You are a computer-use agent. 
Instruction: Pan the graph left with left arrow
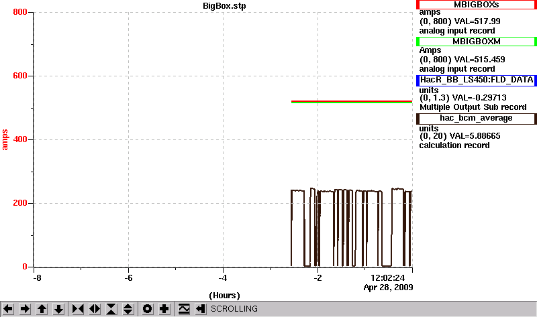click(x=8, y=309)
